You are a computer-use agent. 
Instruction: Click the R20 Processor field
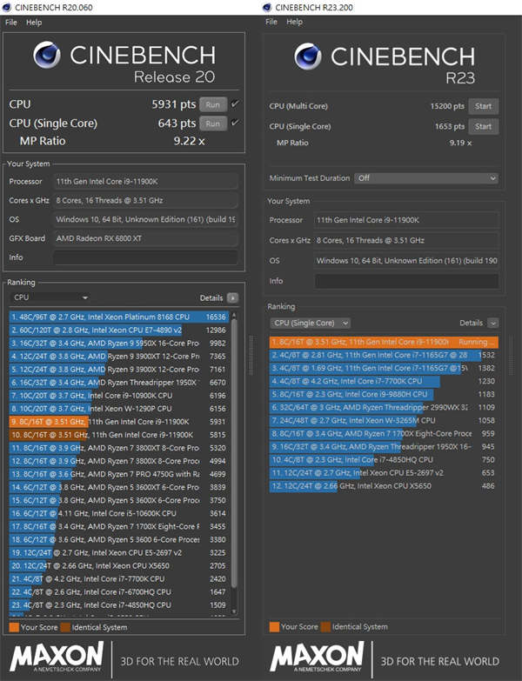(x=145, y=182)
